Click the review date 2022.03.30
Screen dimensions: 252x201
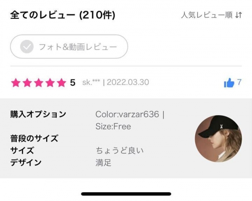tap(128, 82)
